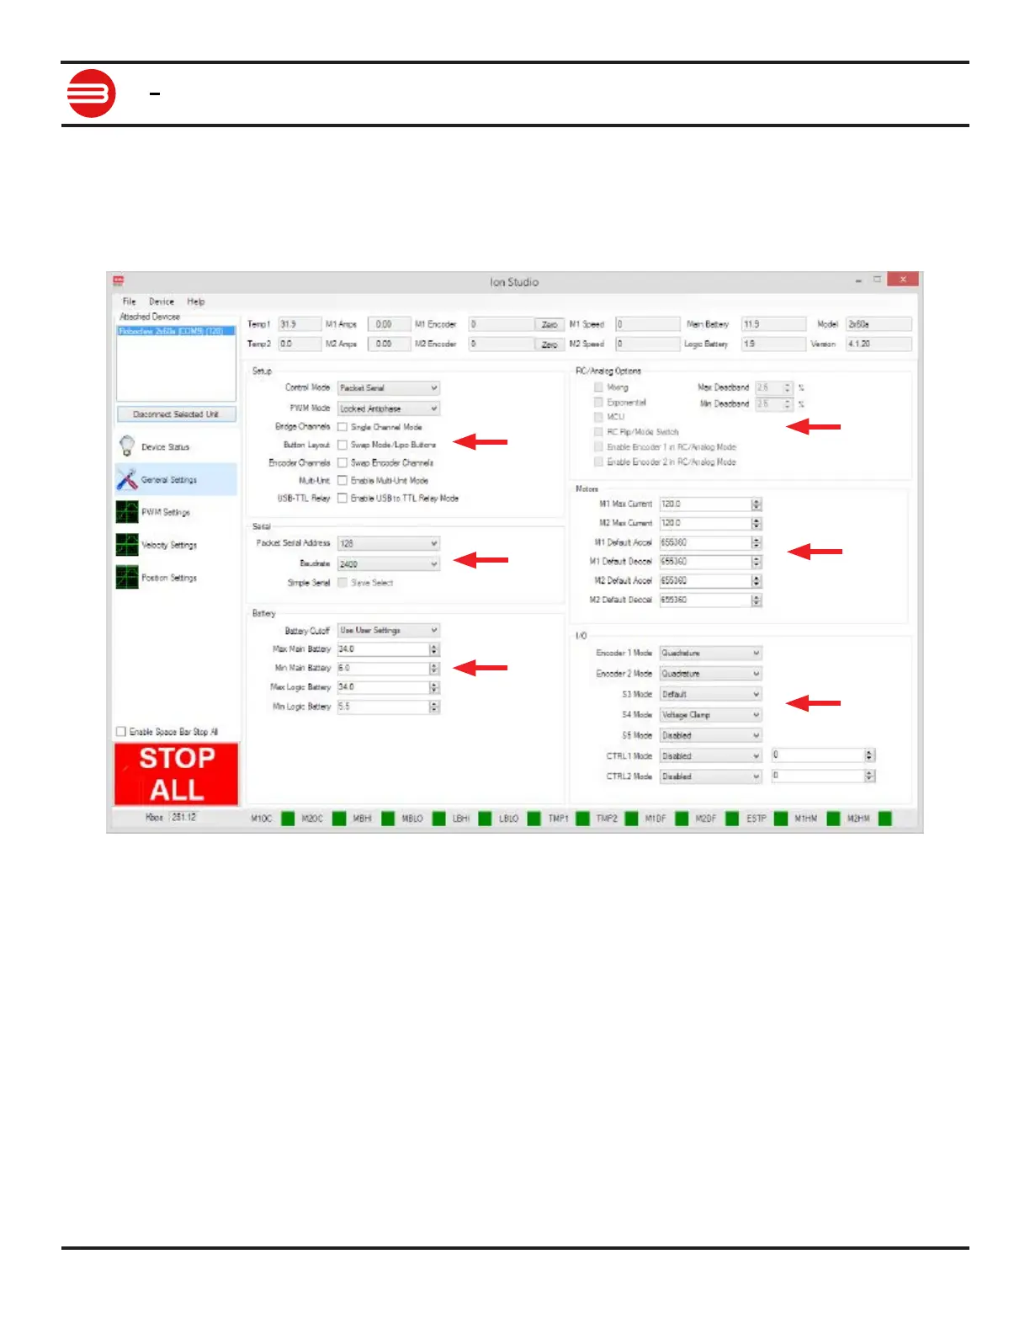
Task: Open the Baudrate dropdown
Action: point(389,563)
